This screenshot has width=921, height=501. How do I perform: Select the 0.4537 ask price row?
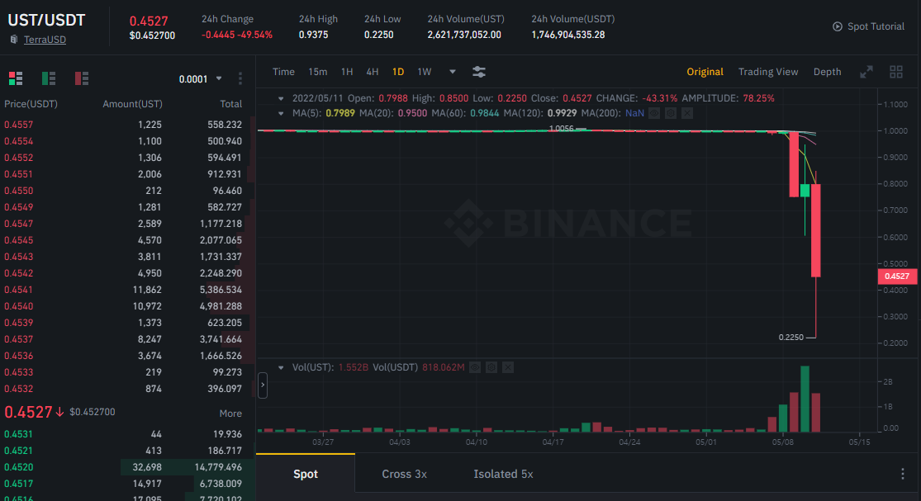[127, 339]
